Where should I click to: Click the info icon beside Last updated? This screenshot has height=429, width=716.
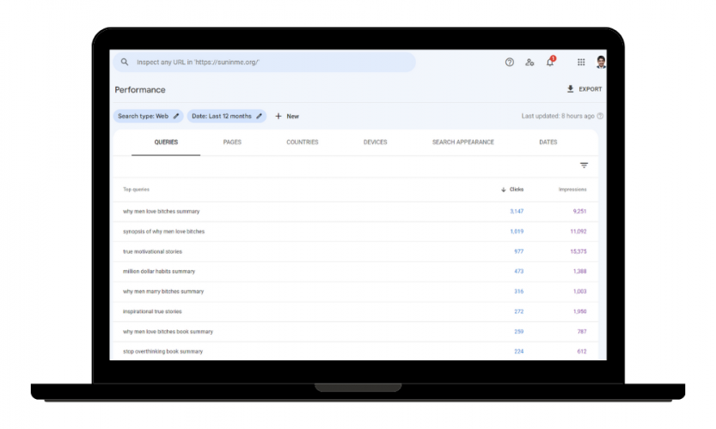pos(600,116)
